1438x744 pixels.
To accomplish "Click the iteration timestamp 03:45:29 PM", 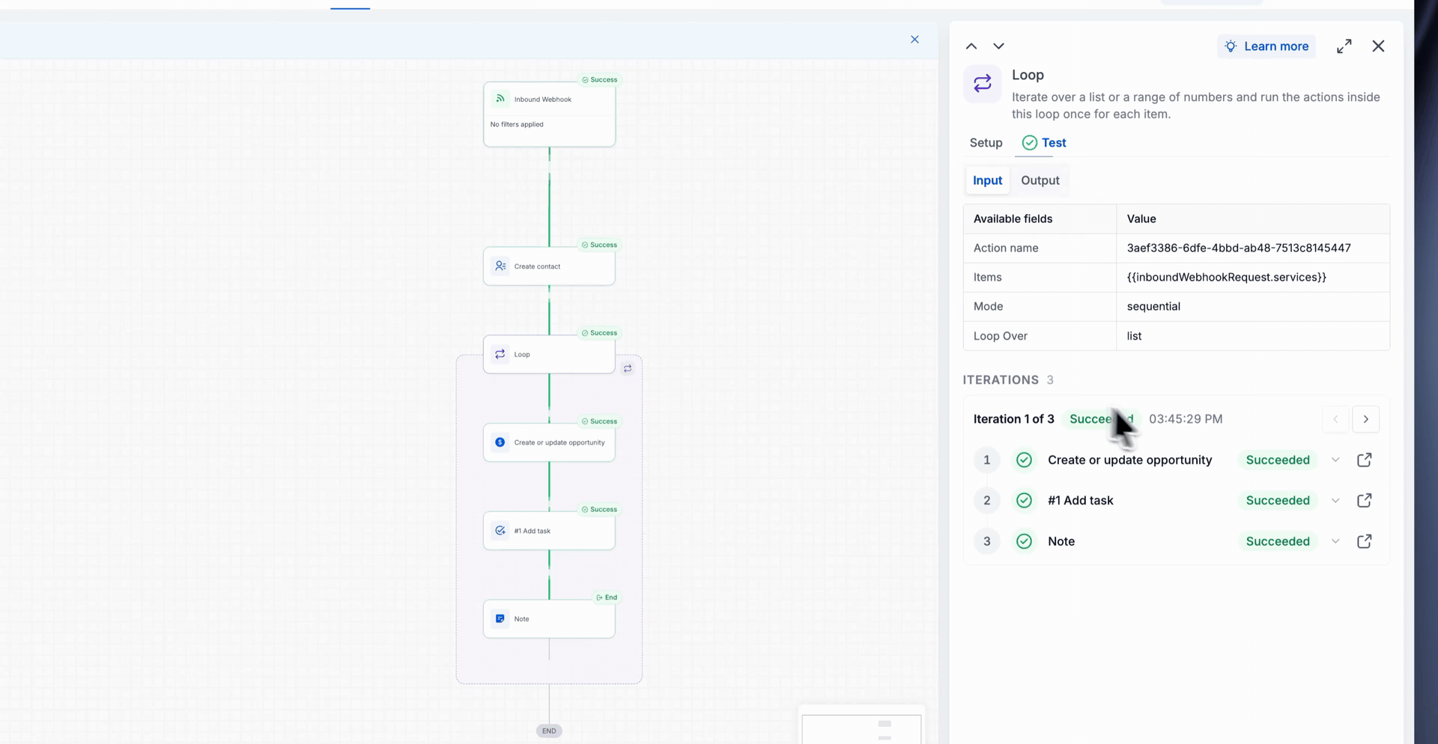I will click(1186, 419).
